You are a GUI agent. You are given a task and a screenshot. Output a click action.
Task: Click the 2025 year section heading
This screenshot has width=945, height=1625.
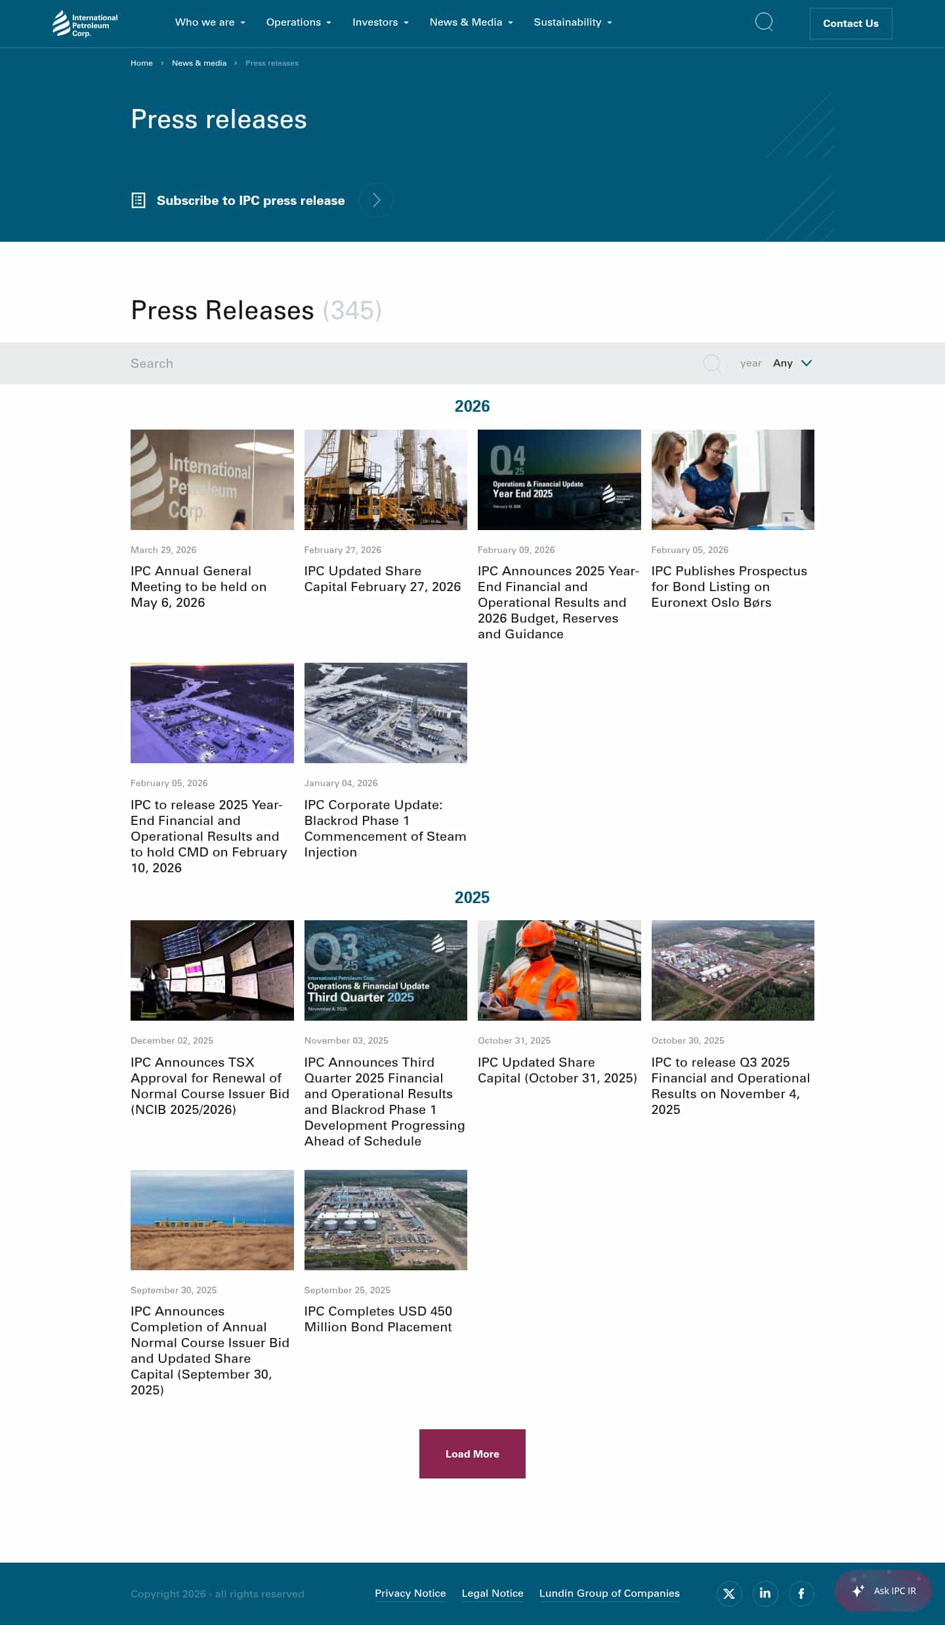tap(472, 897)
